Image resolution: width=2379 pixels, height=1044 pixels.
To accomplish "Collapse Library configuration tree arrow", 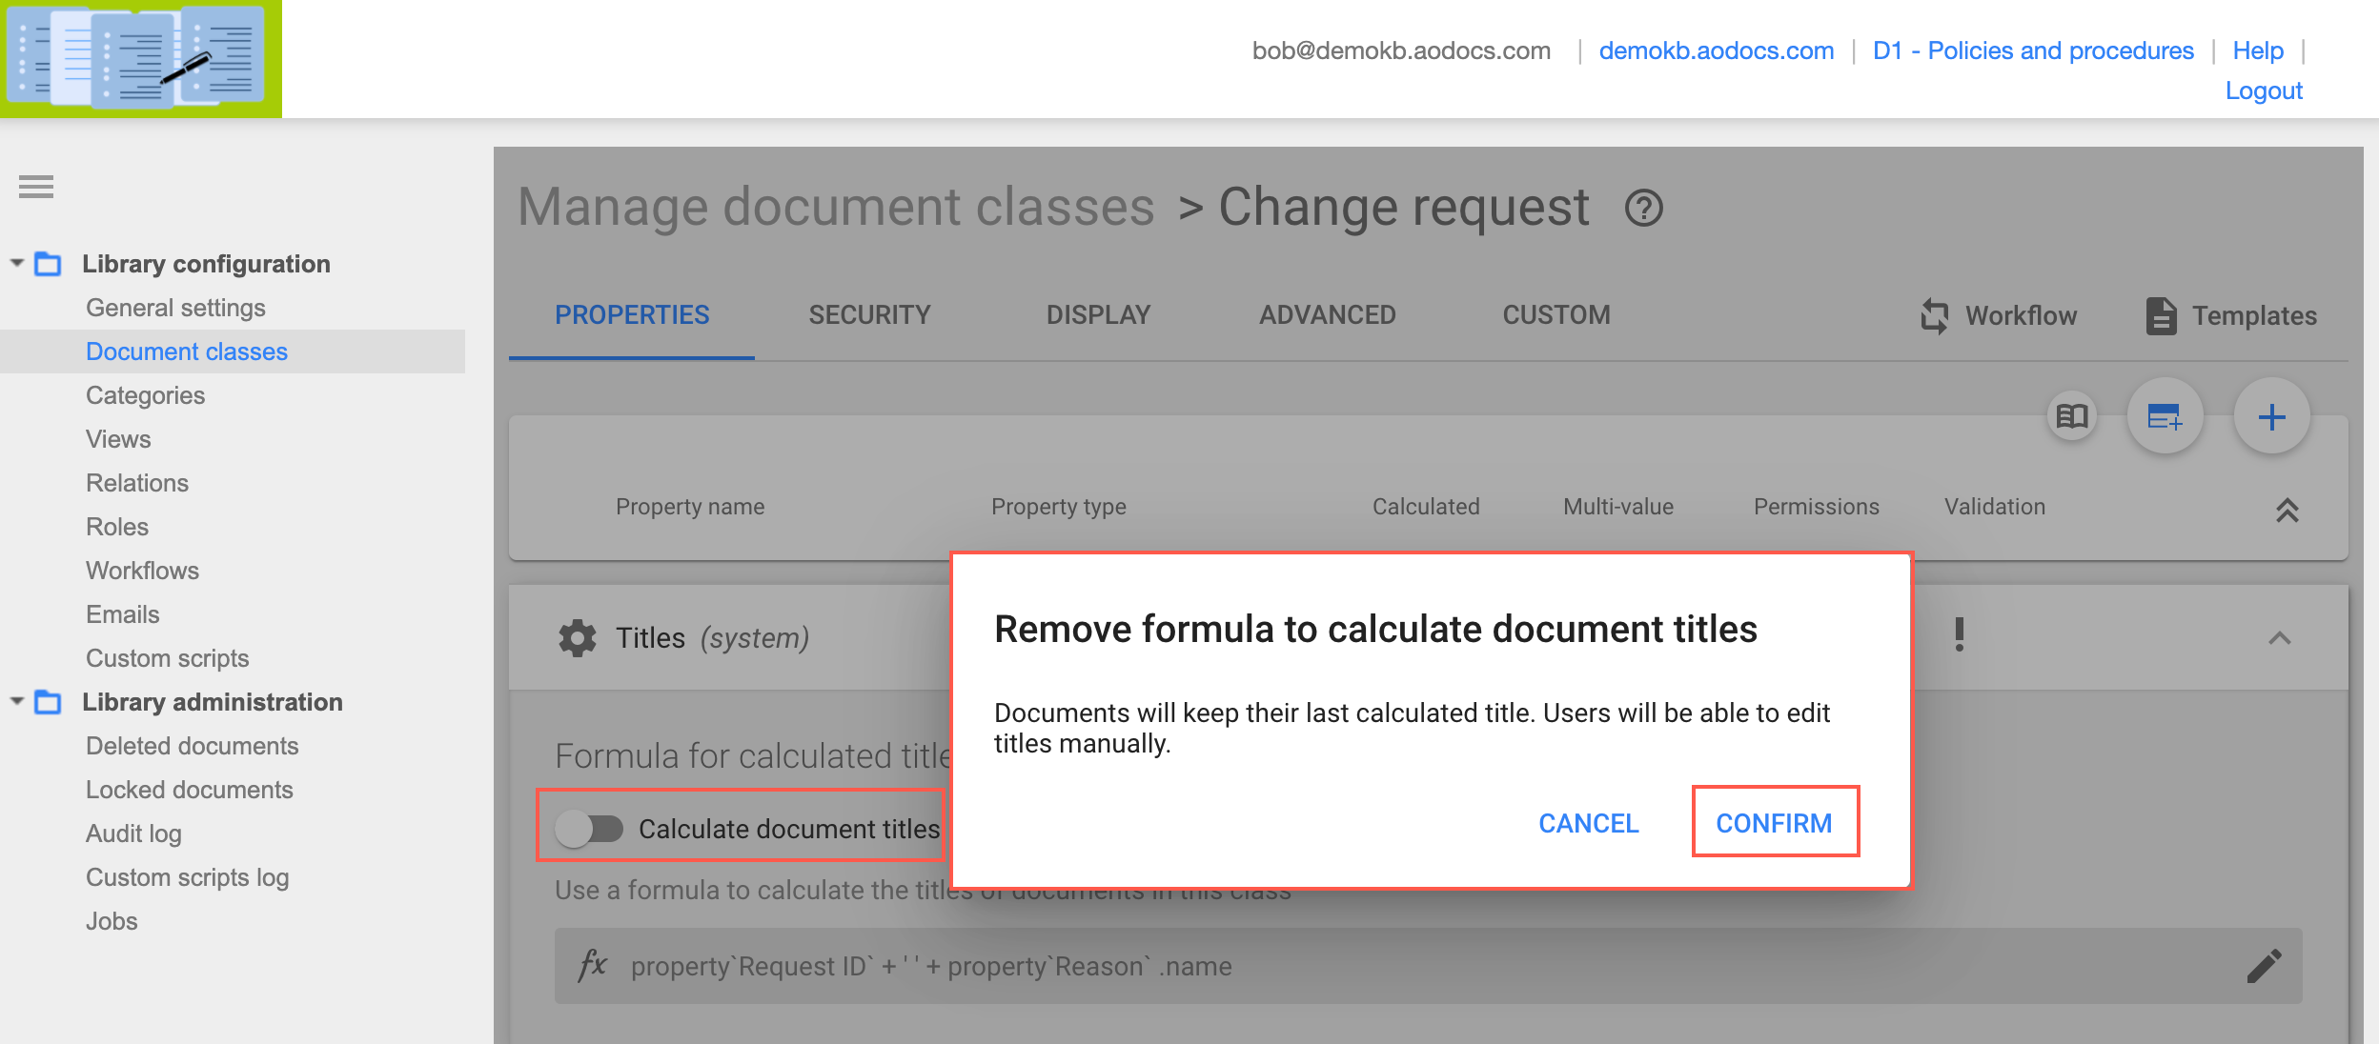I will point(17,263).
